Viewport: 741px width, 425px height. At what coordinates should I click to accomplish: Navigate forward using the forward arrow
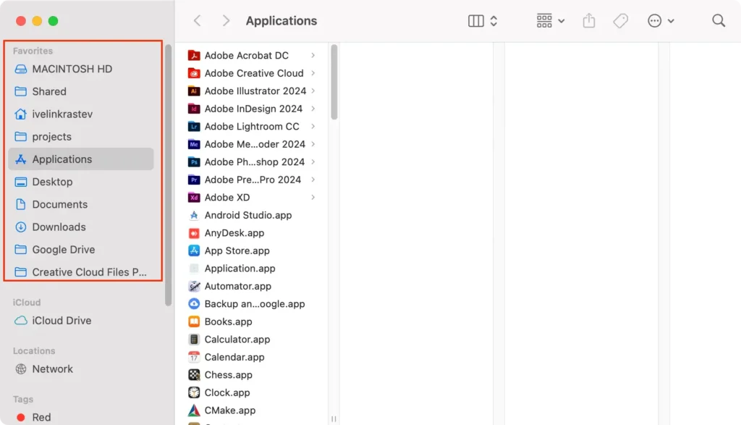coord(226,20)
